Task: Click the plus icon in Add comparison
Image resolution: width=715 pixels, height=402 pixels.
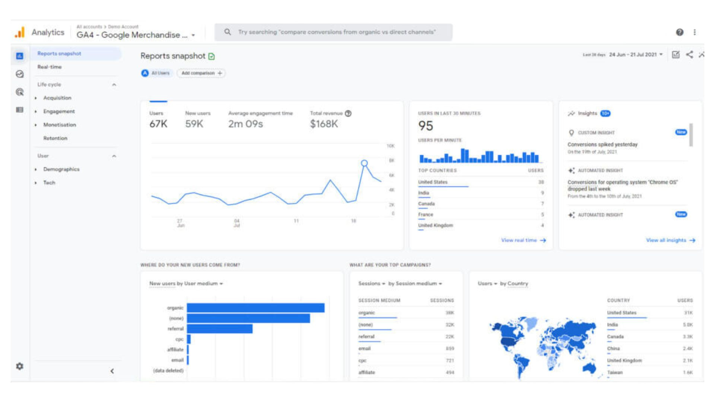Action: tap(220, 73)
